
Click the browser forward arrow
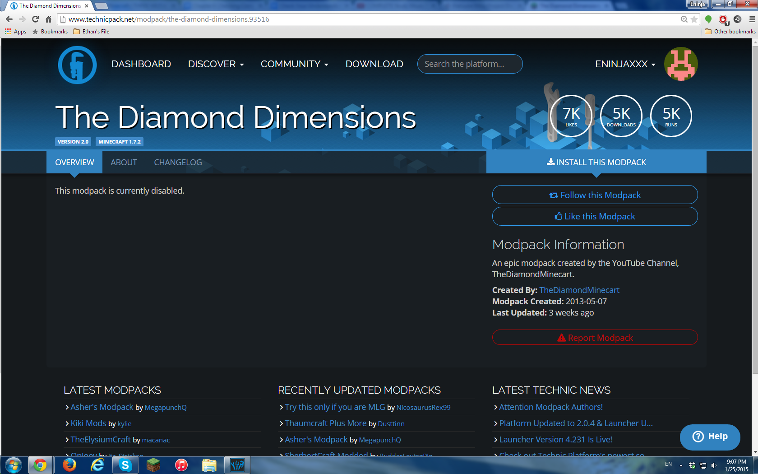click(22, 19)
